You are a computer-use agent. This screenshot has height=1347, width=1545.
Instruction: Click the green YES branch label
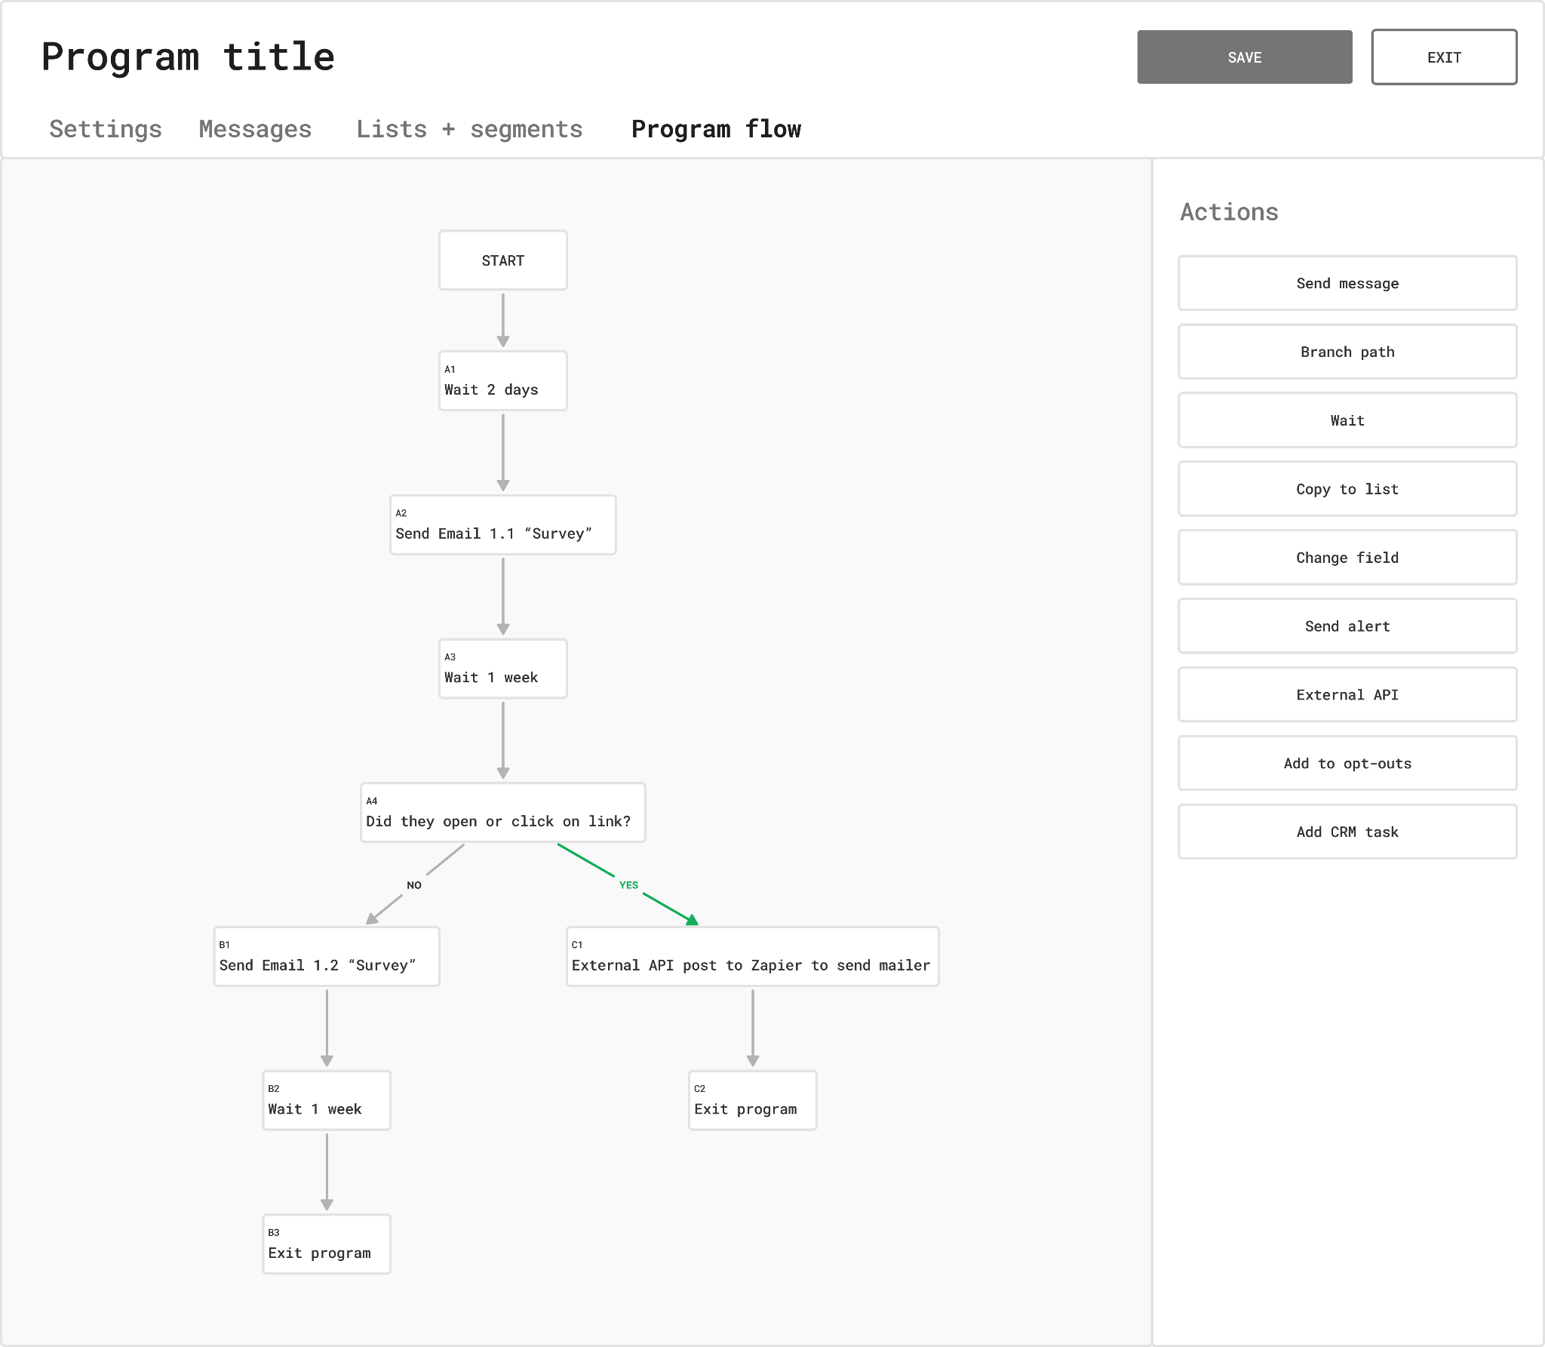(628, 885)
